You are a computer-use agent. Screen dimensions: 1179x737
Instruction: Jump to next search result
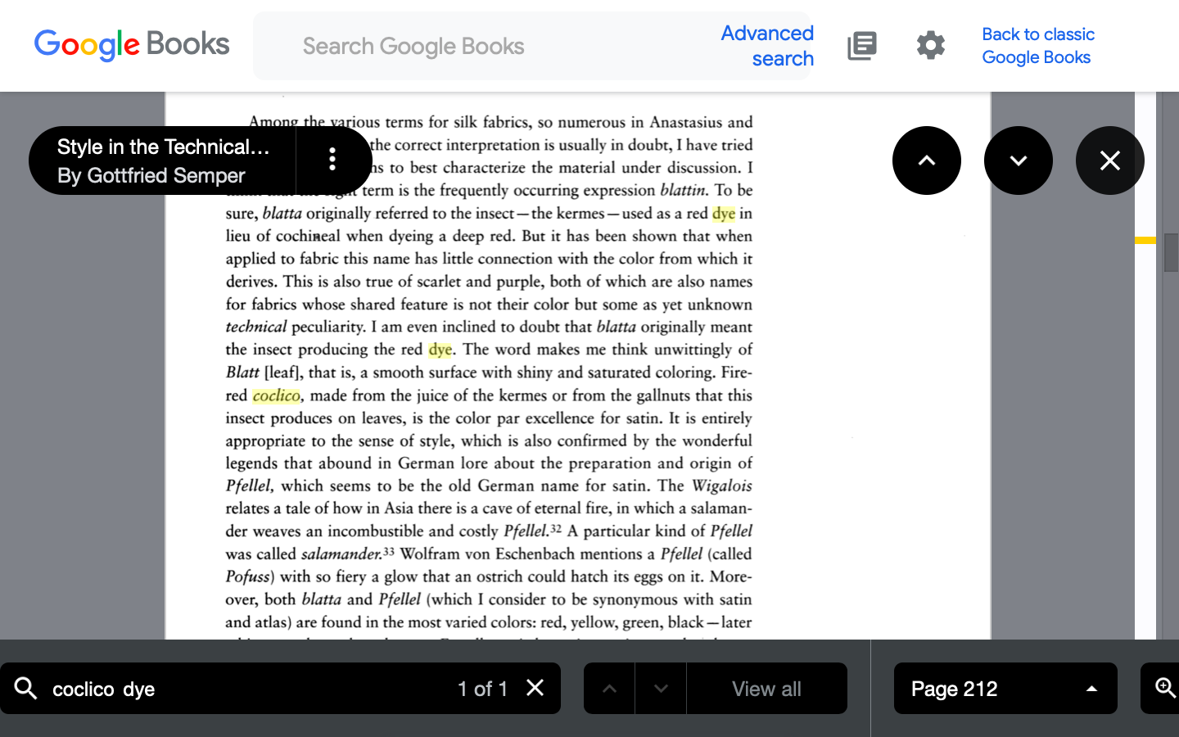[x=661, y=689]
